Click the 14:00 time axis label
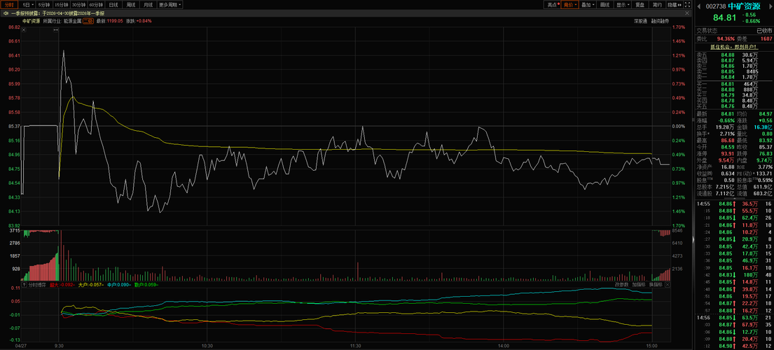The width and height of the screenshot is (774, 350). point(504,346)
